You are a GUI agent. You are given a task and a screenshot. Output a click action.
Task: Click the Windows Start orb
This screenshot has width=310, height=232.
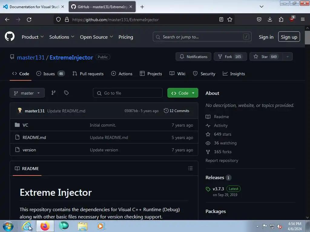8,226
